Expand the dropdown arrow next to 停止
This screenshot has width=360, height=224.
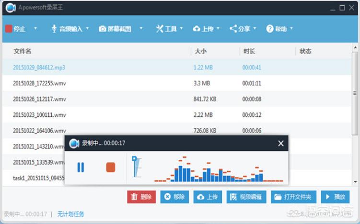pyautogui.click(x=35, y=29)
